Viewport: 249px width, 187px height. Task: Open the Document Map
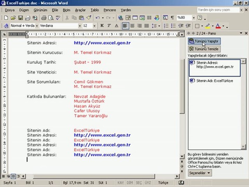pos(165,18)
